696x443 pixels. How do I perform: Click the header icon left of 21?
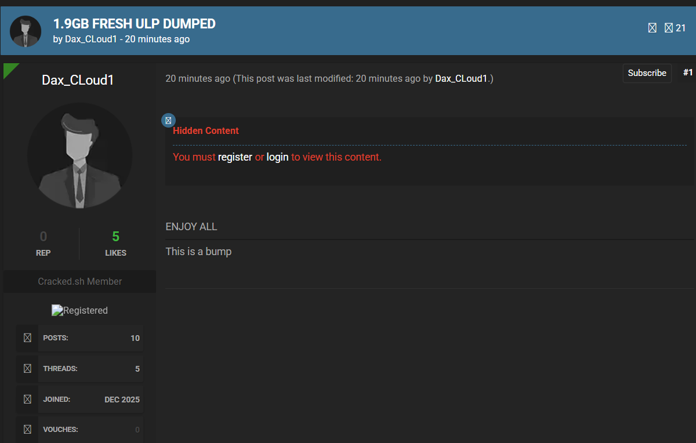668,28
